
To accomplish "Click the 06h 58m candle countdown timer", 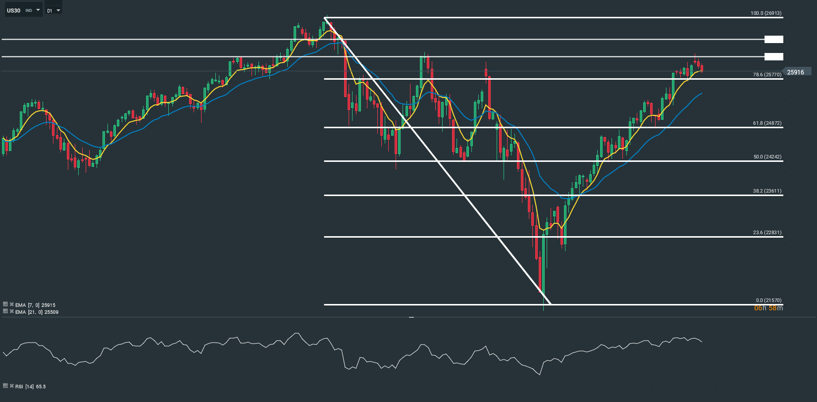I will click(x=768, y=308).
